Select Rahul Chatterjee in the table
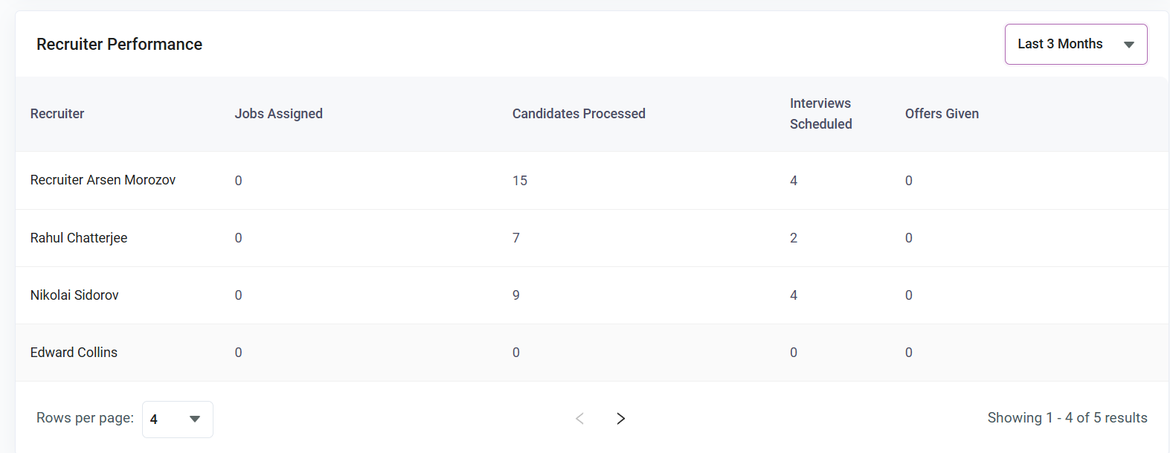 (79, 238)
